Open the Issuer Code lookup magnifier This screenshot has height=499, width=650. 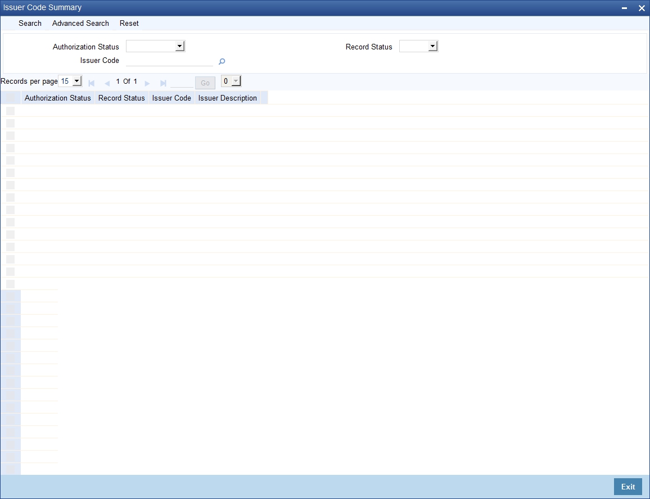[222, 61]
